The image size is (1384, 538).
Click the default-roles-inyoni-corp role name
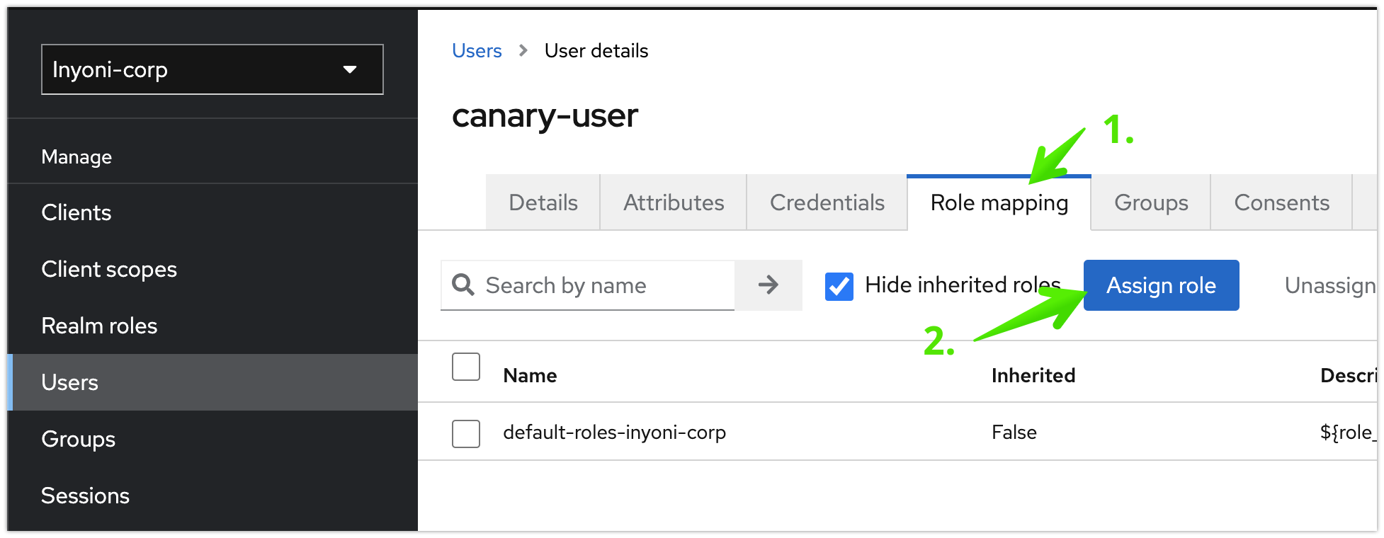(614, 433)
